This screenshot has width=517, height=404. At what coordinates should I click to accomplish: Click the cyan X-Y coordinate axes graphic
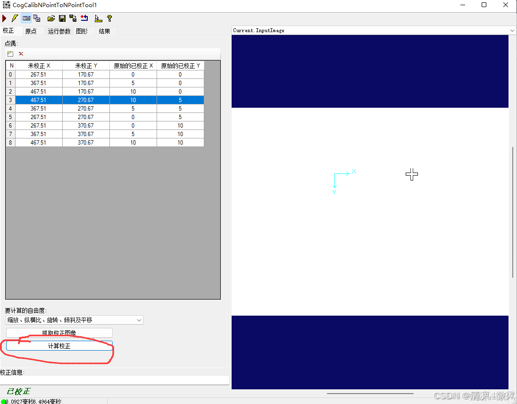pos(344,181)
